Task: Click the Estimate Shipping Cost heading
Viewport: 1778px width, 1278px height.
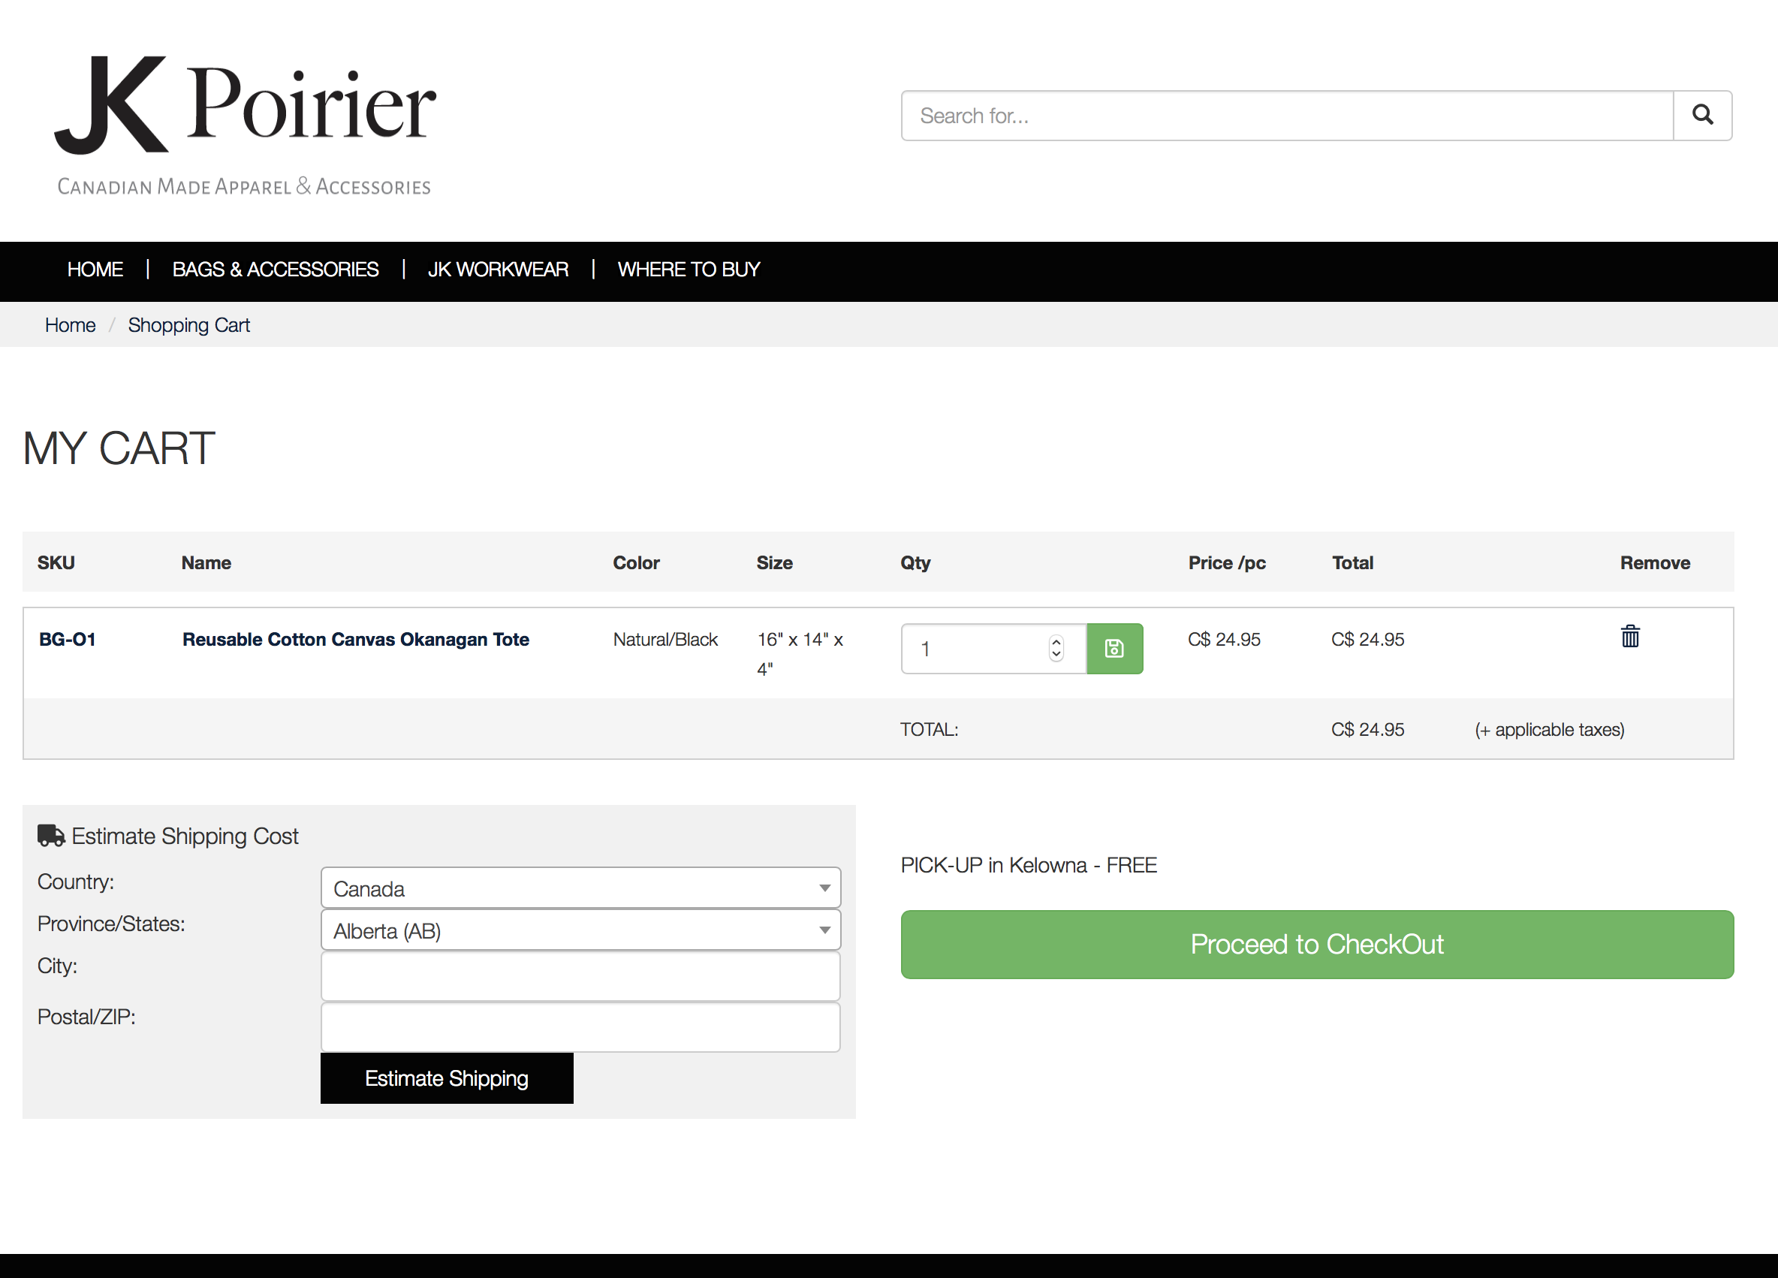Action: (185, 836)
